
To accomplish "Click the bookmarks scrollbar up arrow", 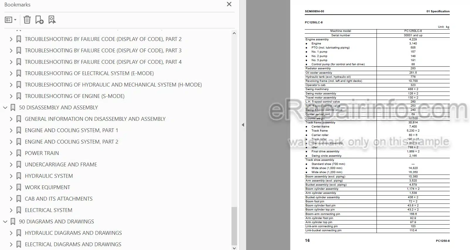I will pos(234,33).
